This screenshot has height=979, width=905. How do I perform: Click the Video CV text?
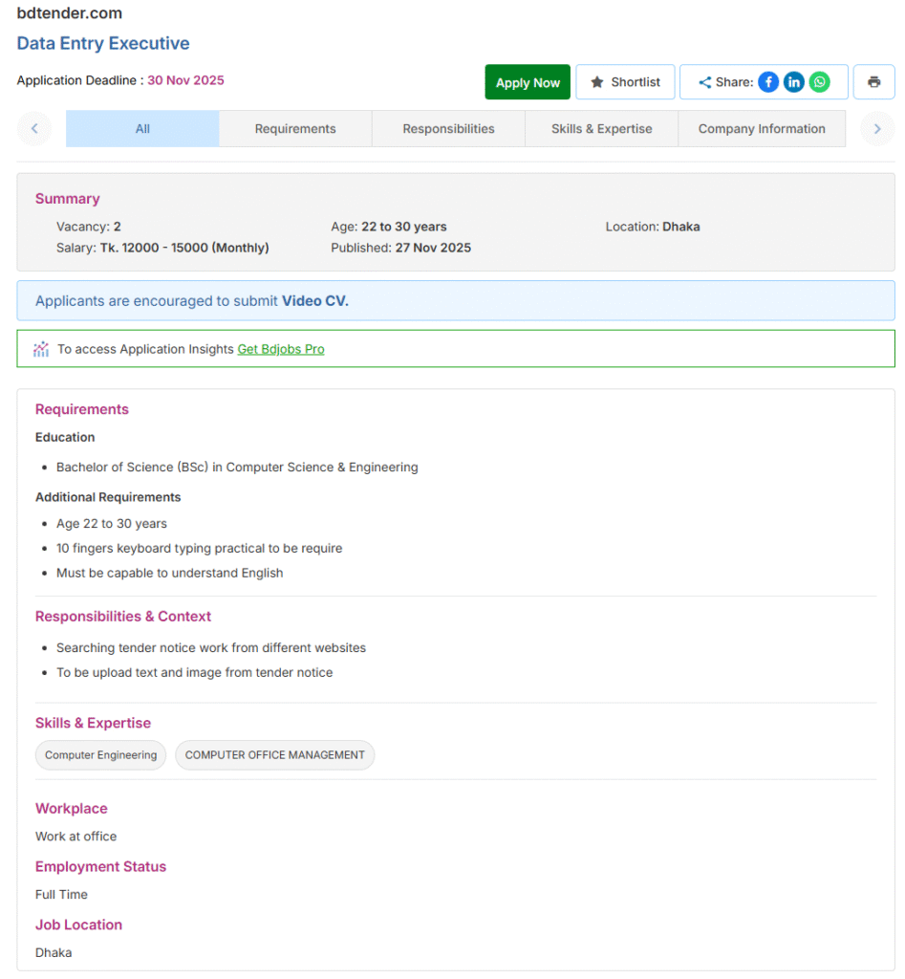(x=315, y=301)
